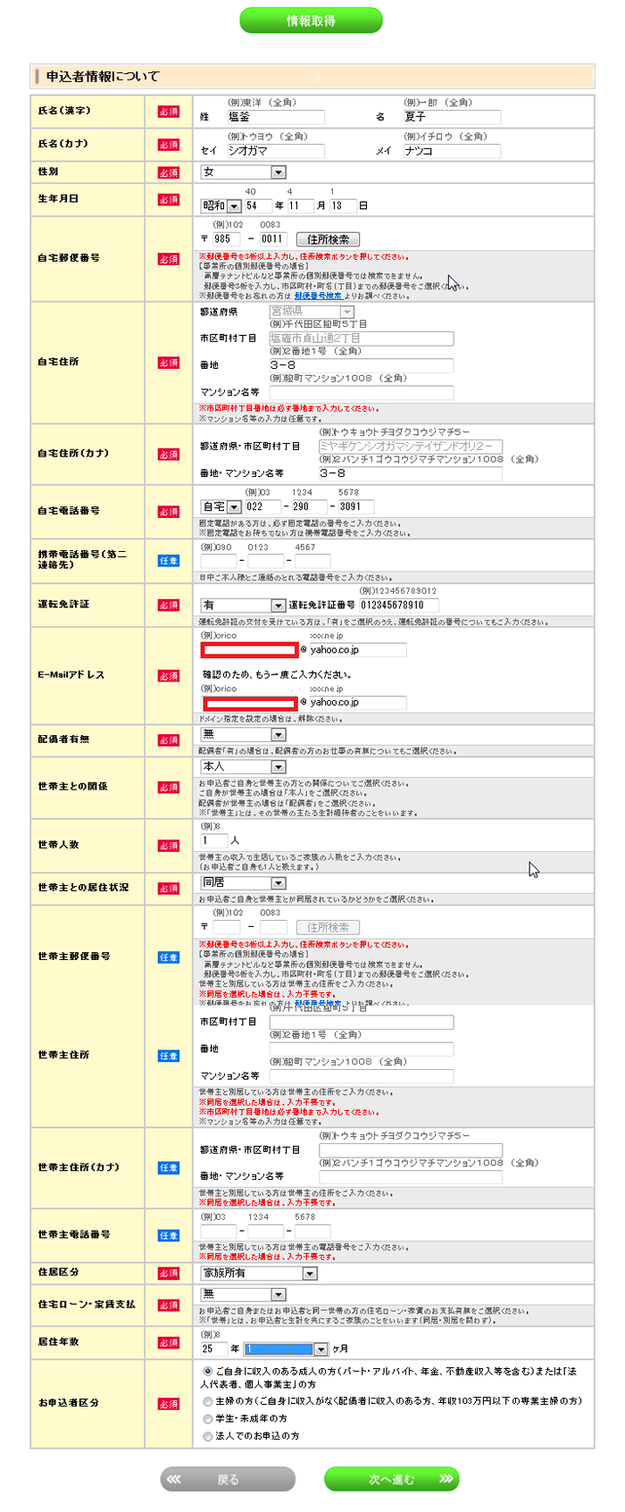Screen dimensions: 625x1512
Task: Click the first 世帯主電話番号 input box
Action: tap(219, 1232)
